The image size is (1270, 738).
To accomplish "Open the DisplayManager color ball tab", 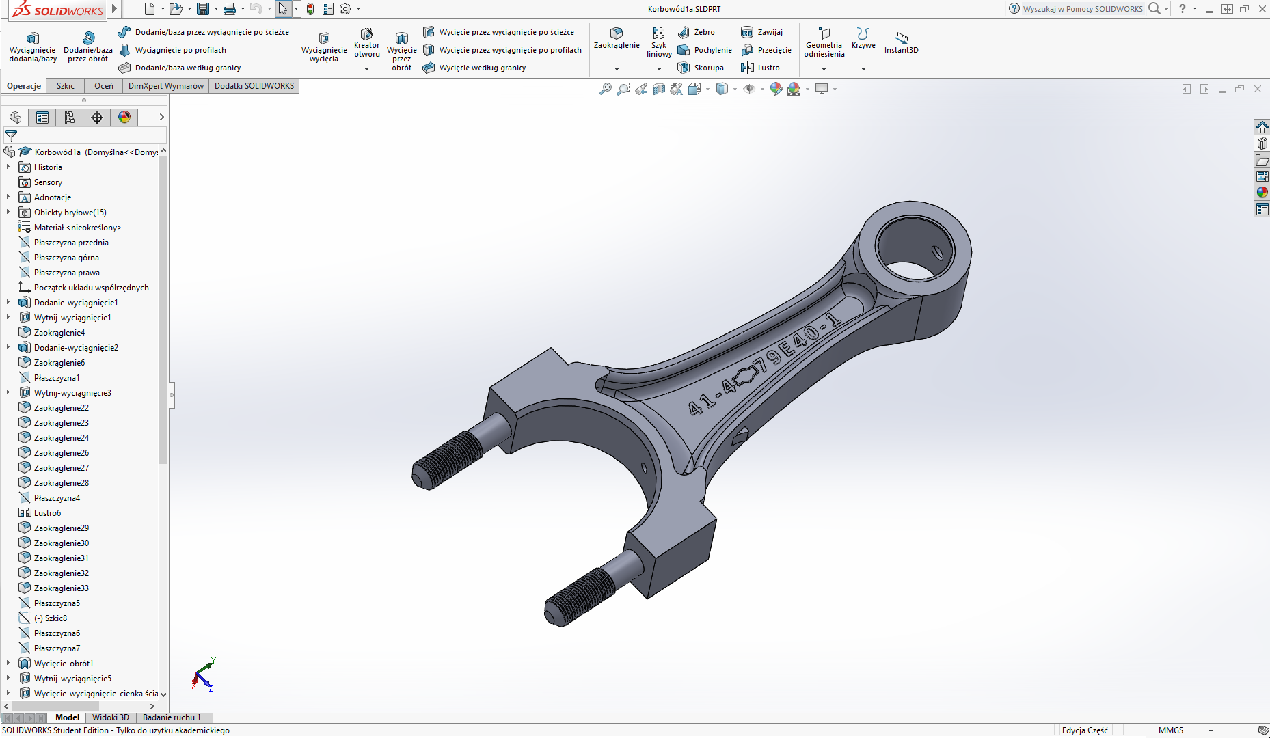I will coord(124,118).
